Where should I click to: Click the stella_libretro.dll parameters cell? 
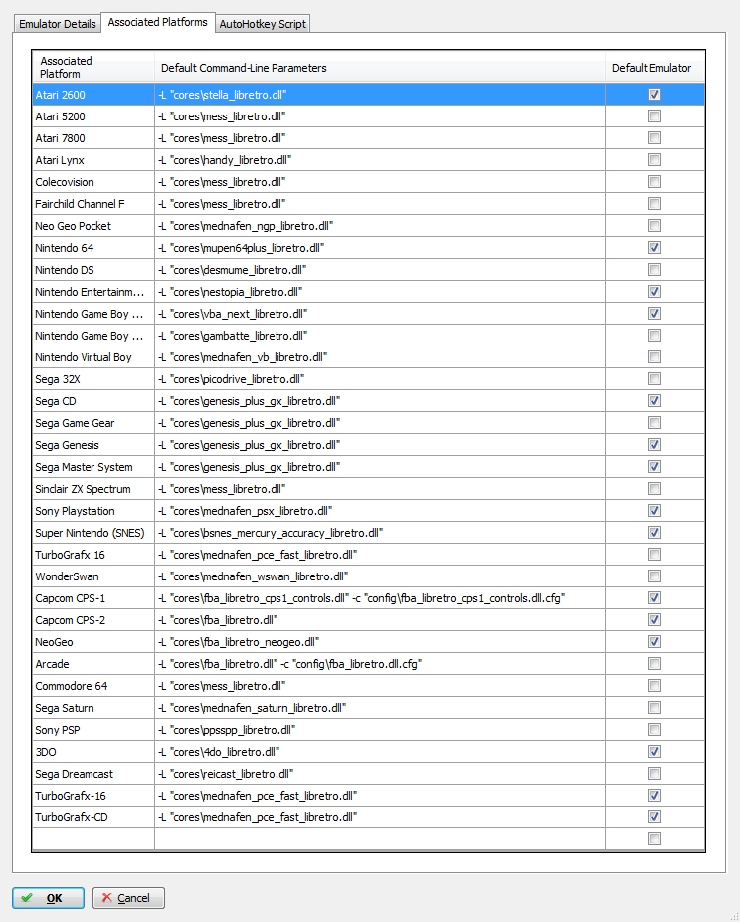379,94
